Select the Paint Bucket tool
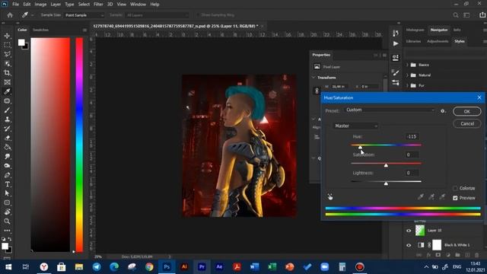This screenshot has width=487, height=274. [x=7, y=147]
